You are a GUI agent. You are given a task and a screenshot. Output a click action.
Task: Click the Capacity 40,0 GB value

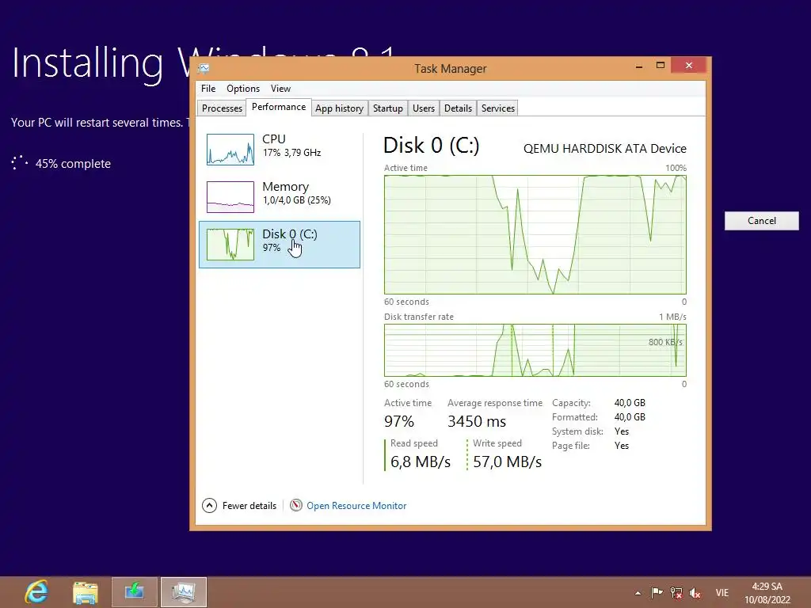tap(630, 403)
